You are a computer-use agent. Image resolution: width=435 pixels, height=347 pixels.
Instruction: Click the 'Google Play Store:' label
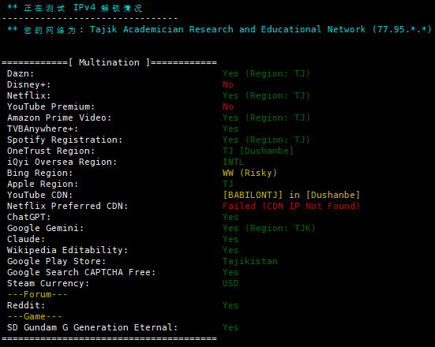(x=57, y=261)
